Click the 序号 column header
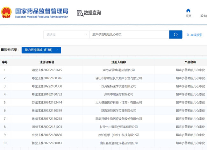Viewport: 207px width, 150px height. tap(5, 62)
